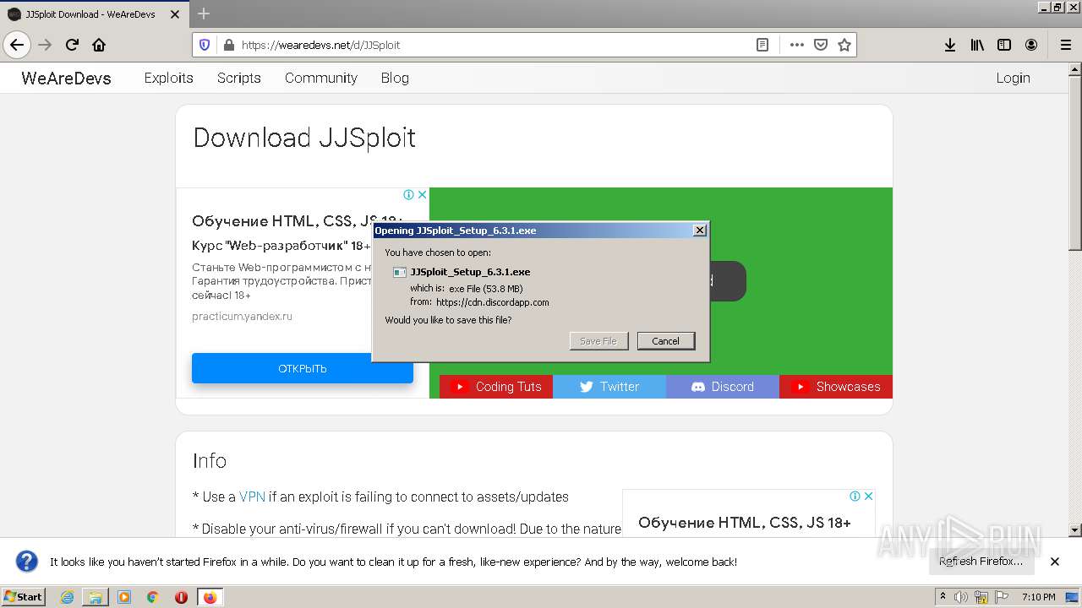1082x608 pixels.
Task: Open the Coding Tuts YouTube link
Action: coord(496,387)
